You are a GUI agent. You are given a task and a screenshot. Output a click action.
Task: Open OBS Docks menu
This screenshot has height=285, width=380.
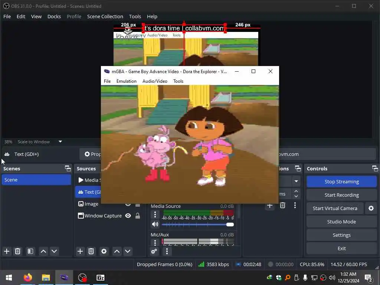[54, 16]
